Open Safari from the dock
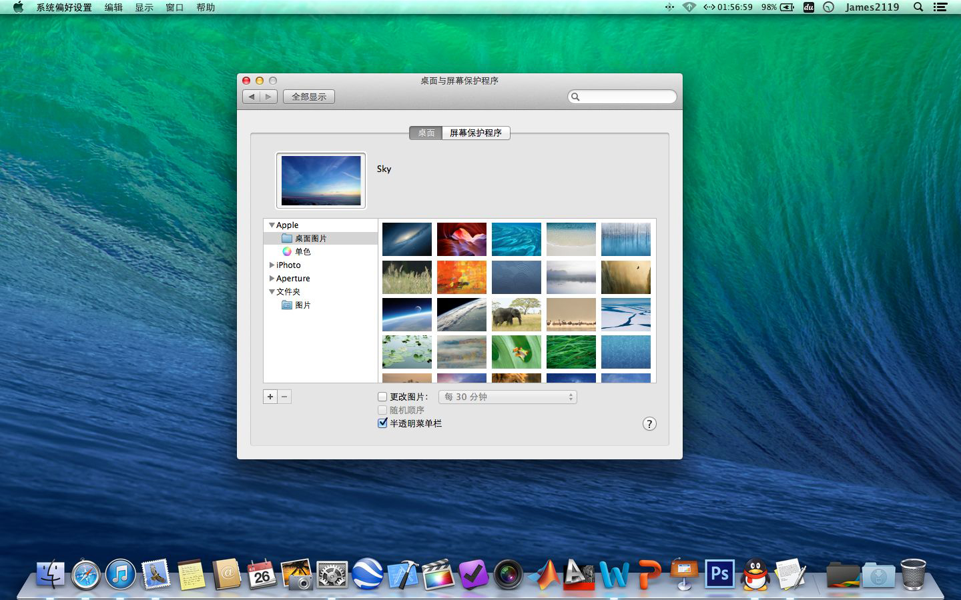Screen dimensions: 961x600 pyautogui.click(x=86, y=575)
